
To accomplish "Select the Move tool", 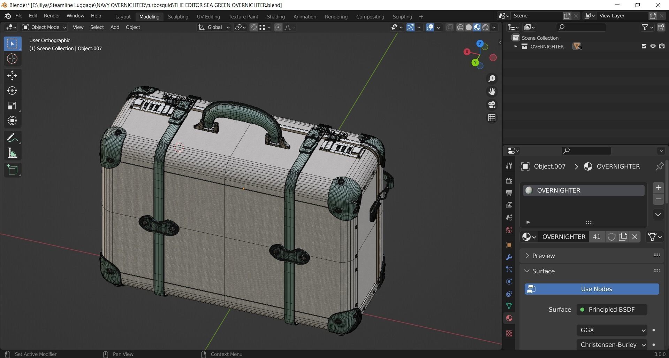I will click(12, 75).
